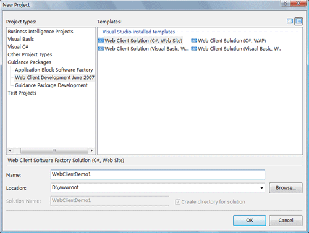This screenshot has height=233, width=309.
Task: Select the right-column Web Client Solution (Visual Basic) template name
Action: pos(239,49)
